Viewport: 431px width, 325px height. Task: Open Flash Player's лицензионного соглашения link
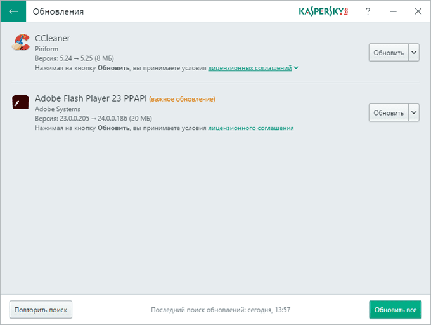click(251, 128)
